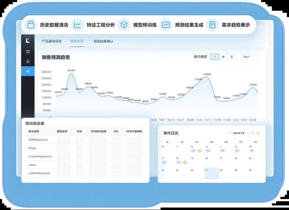Set display dimension to 日

click(x=215, y=57)
